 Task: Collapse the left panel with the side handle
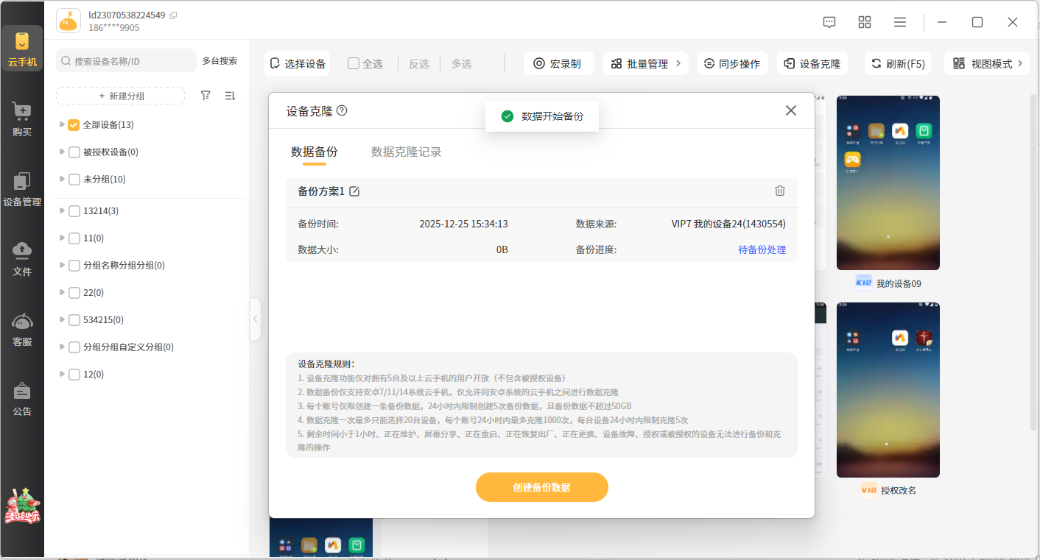tap(255, 319)
